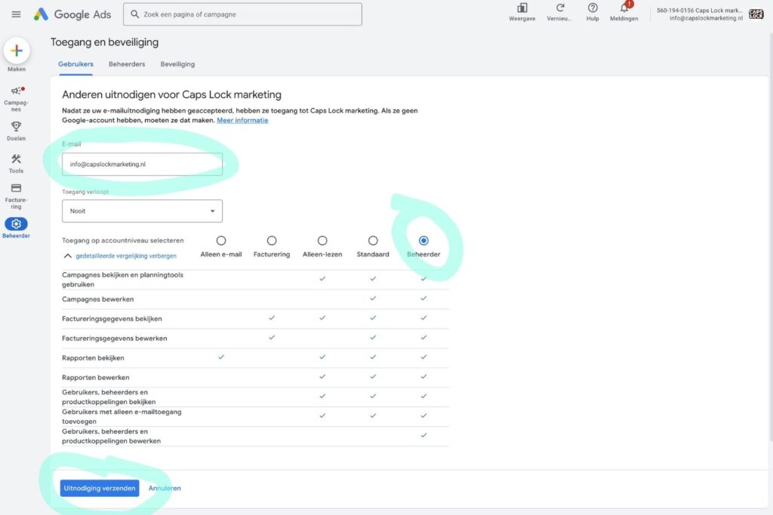
Task: Open Tools in the sidebar
Action: (17, 164)
